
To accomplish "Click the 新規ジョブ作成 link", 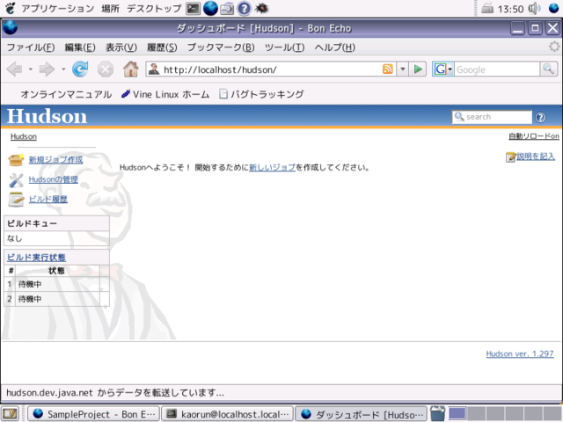I will coord(55,160).
